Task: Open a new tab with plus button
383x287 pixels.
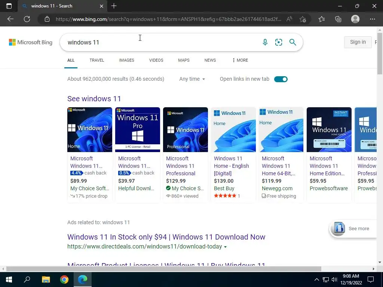Action: tap(114, 6)
